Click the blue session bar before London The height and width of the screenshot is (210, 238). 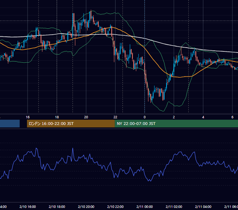coord(10,124)
